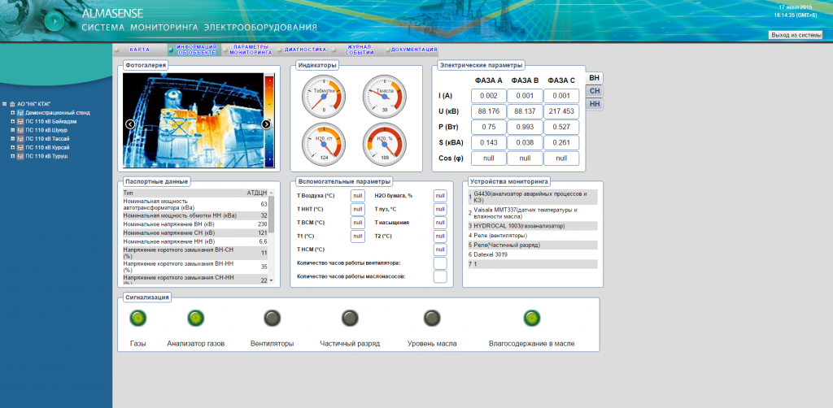Expand the Демонстрационный стенд tree node
The width and height of the screenshot is (833, 408).
[x=12, y=112]
